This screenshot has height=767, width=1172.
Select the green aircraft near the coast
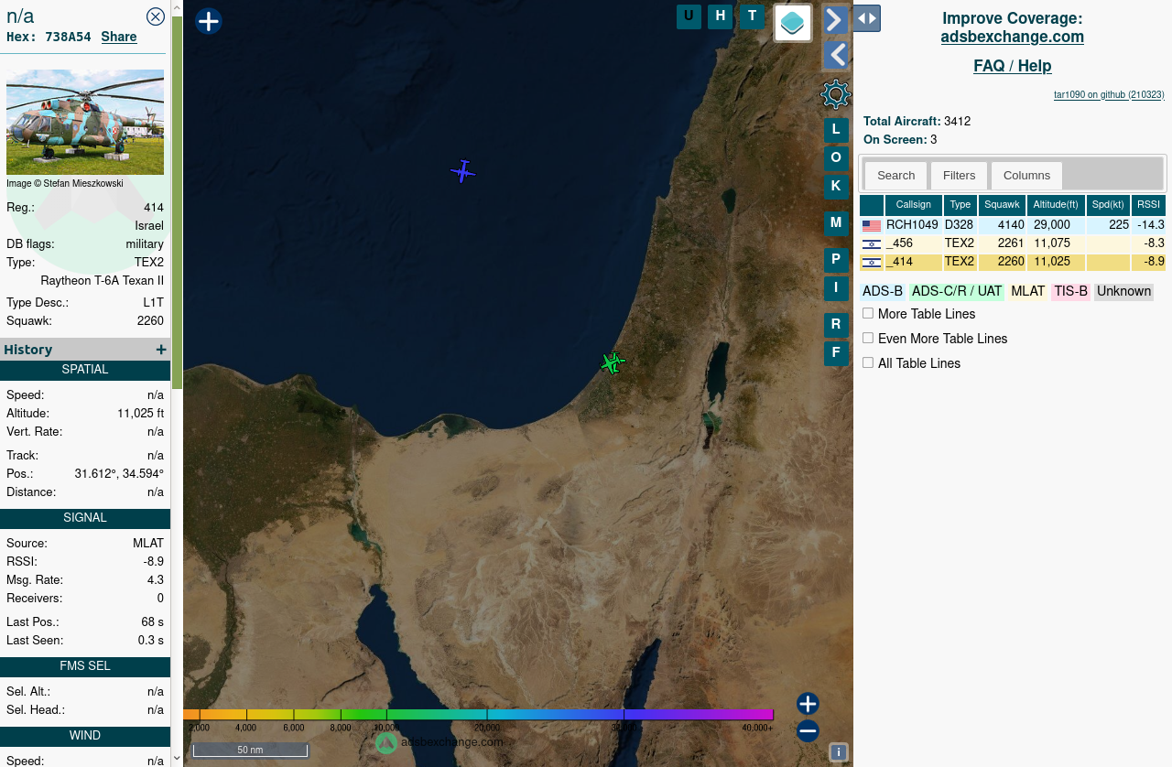click(613, 363)
